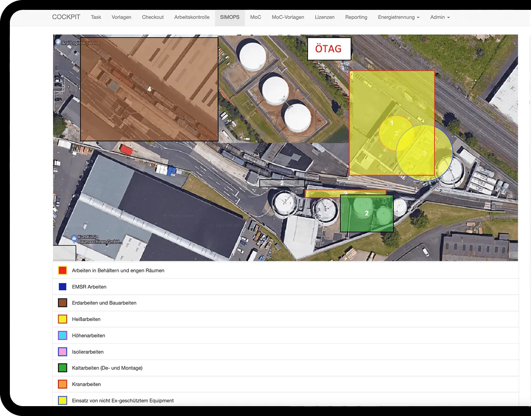
Task: Click the brown Erdarbeiten und Bauarbeiten legend square
Action: tap(62, 303)
